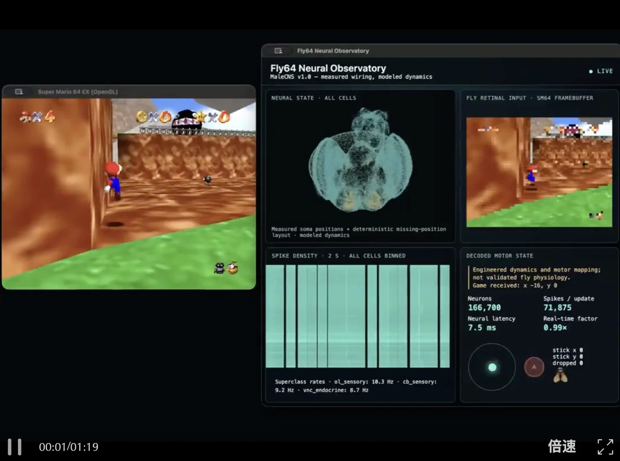Click the fly icon under dropped counter
The image size is (620, 461).
pos(561,376)
